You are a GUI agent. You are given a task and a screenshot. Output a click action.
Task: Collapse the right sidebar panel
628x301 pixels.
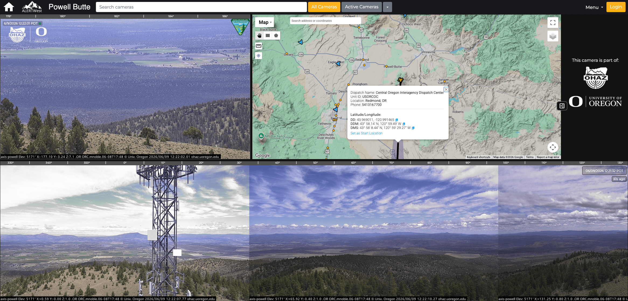click(562, 106)
